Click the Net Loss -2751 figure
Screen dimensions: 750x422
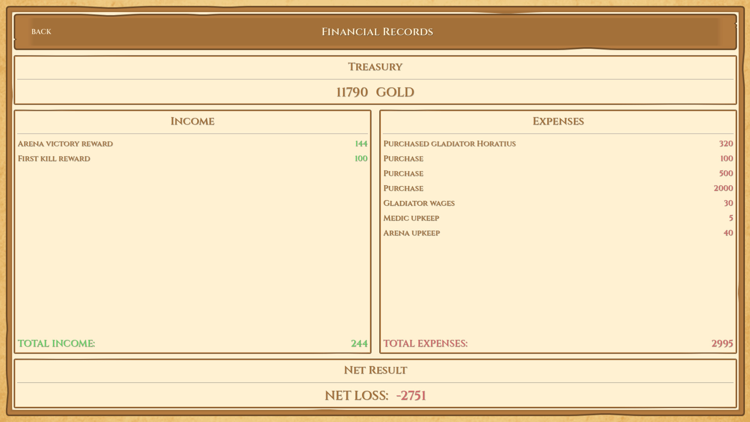coord(376,395)
